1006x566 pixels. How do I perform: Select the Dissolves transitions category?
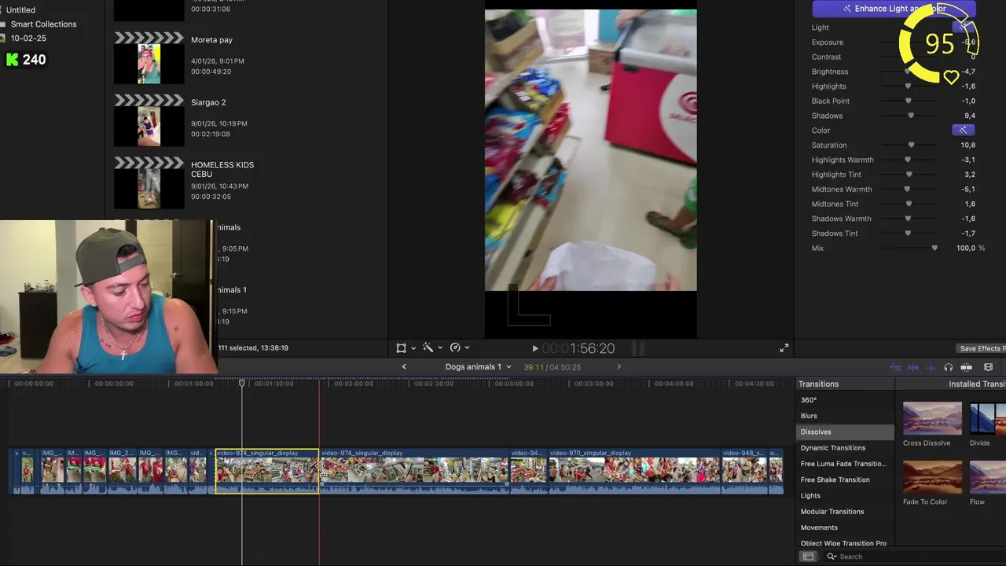click(x=846, y=432)
